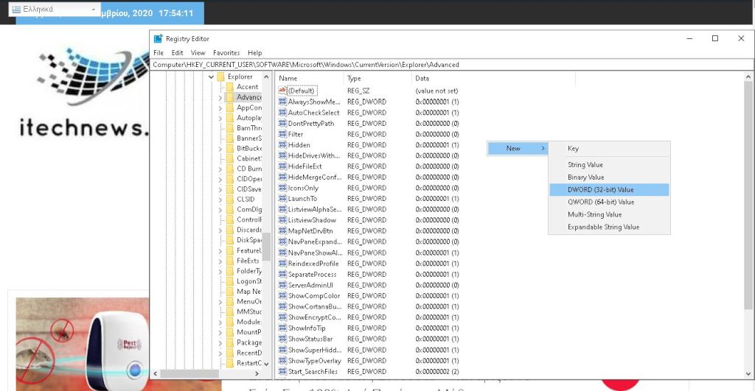The width and height of the screenshot is (755, 391).
Task: Click the DWORD icon beside Start_SearchFiles
Action: click(x=282, y=371)
